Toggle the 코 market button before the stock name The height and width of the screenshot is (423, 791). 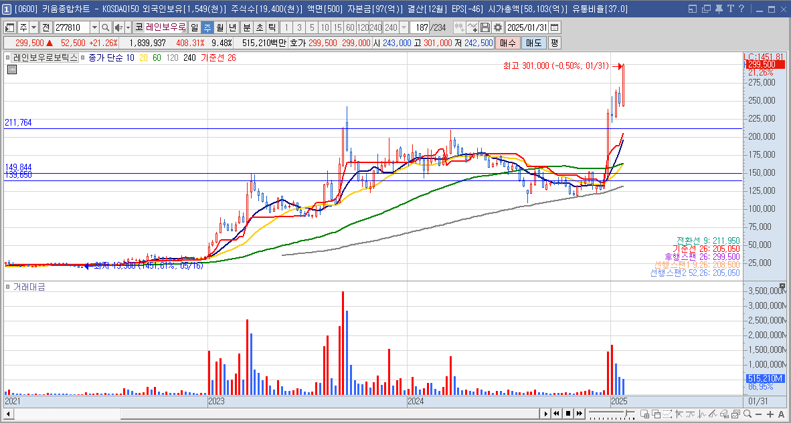tap(139, 27)
